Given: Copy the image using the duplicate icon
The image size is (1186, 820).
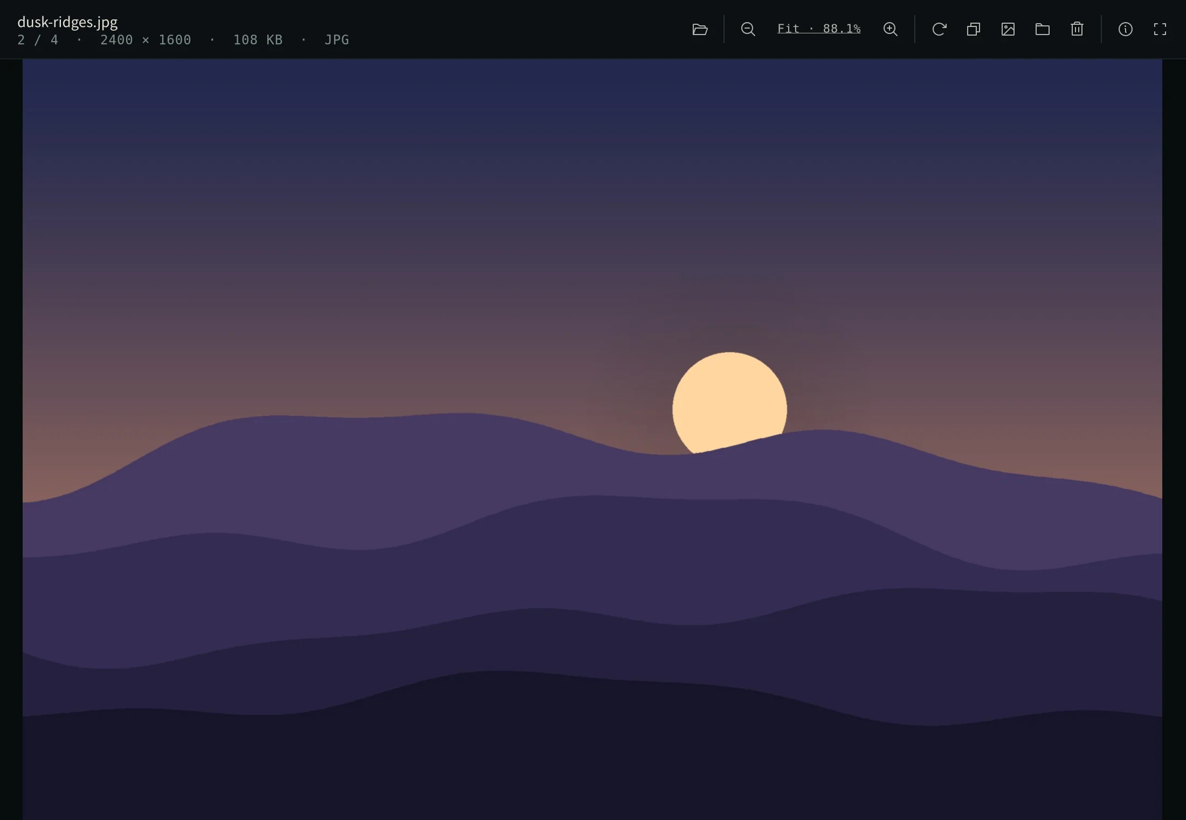Looking at the screenshot, I should tap(974, 29).
